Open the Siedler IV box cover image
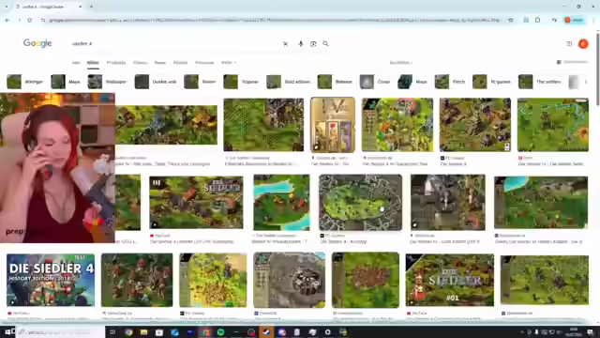The height and width of the screenshot is (338, 600). (333, 125)
